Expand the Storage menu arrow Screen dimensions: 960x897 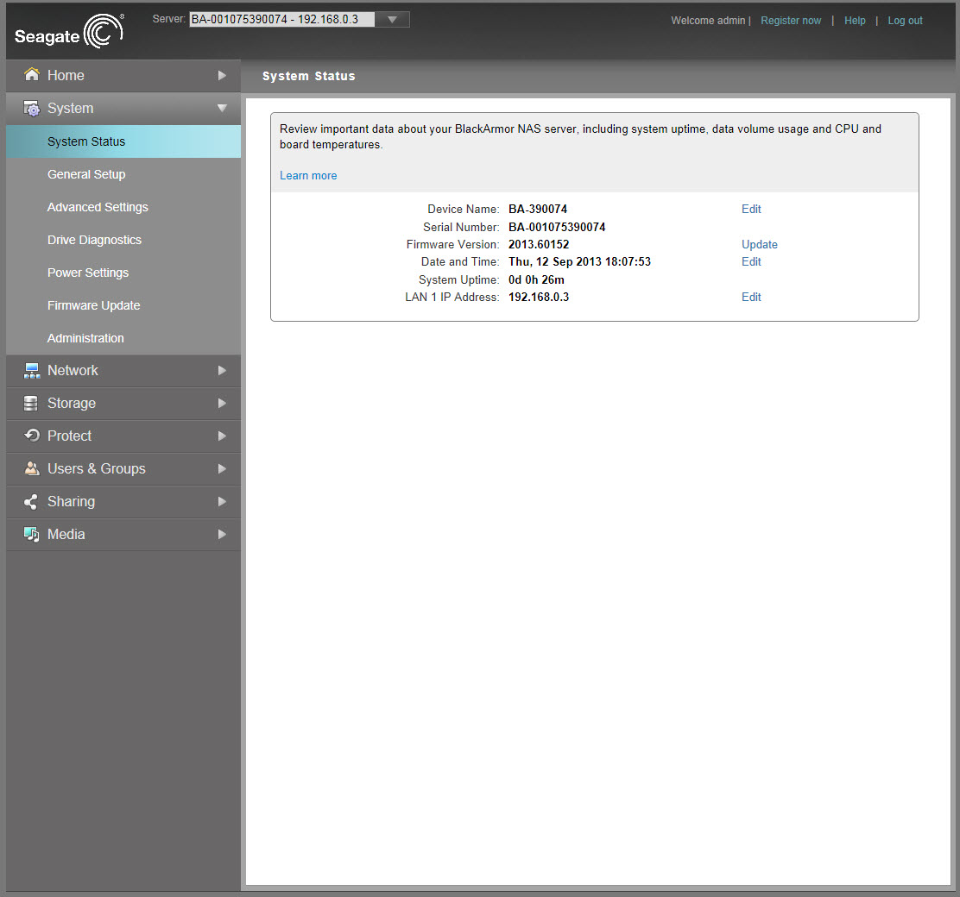[x=222, y=404]
